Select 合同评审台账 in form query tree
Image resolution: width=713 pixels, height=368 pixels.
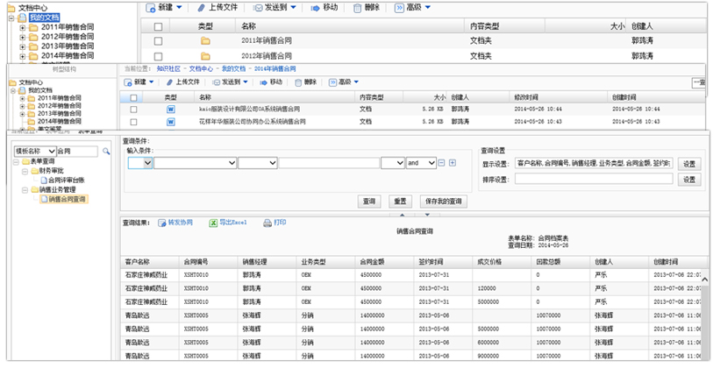click(67, 180)
